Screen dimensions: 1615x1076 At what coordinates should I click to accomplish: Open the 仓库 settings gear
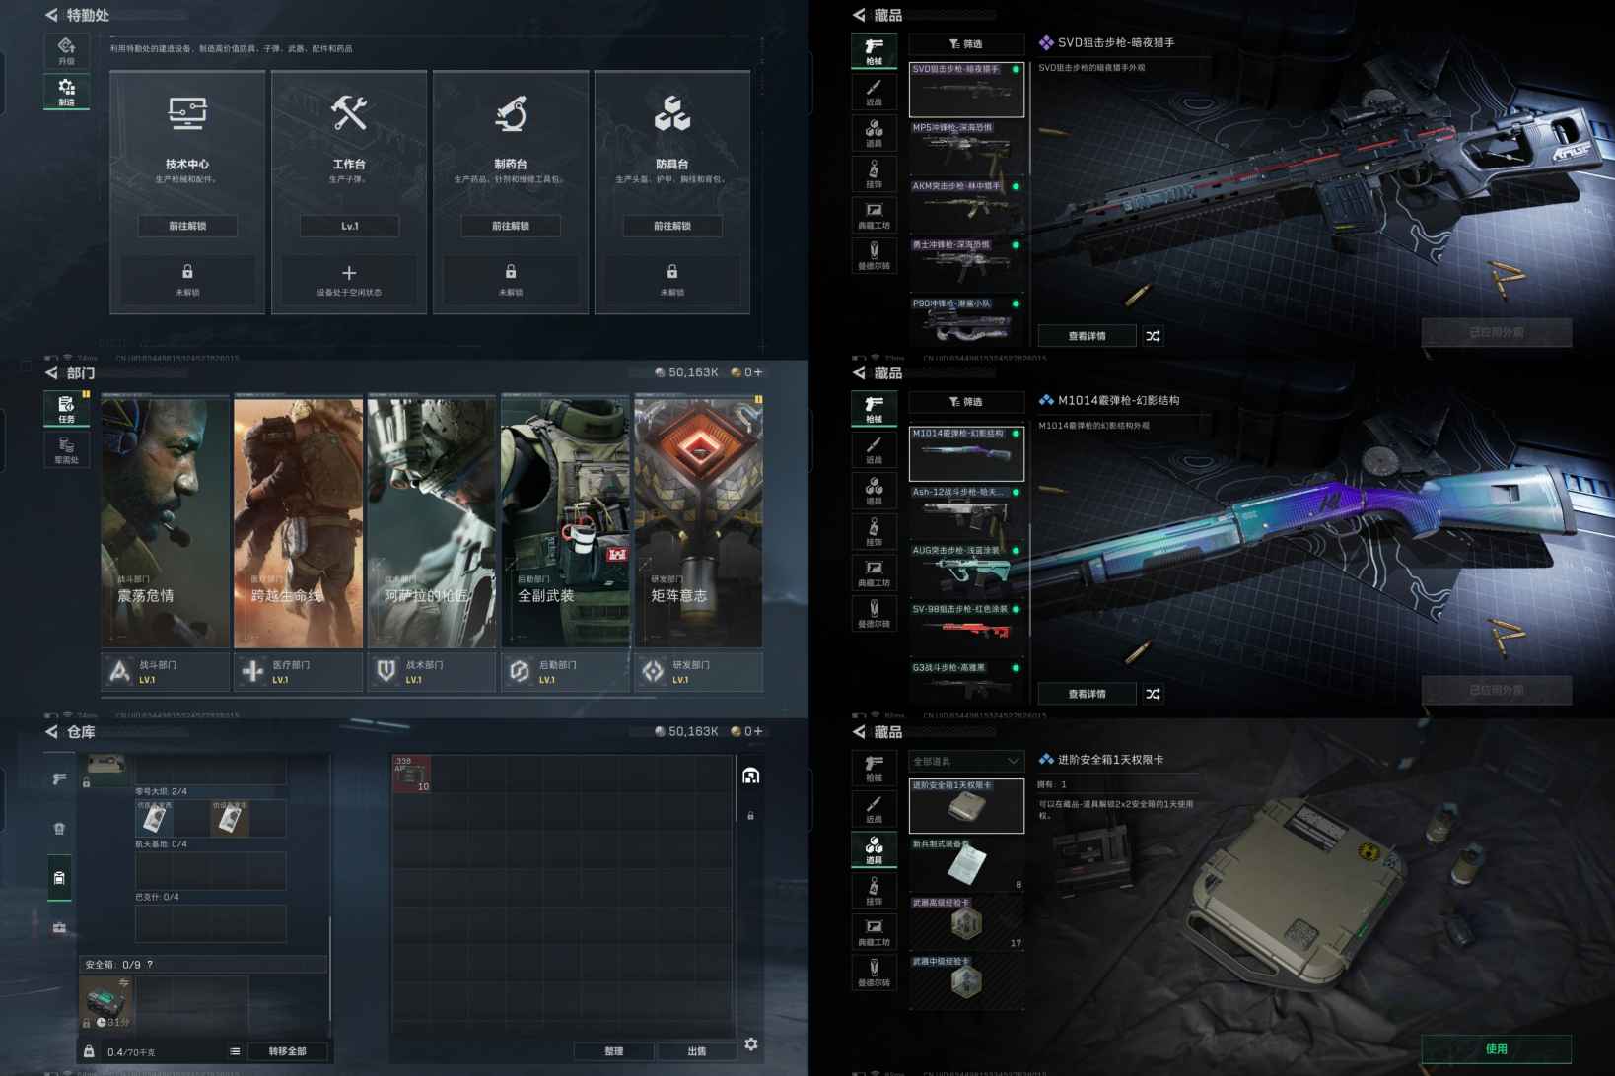751,1043
